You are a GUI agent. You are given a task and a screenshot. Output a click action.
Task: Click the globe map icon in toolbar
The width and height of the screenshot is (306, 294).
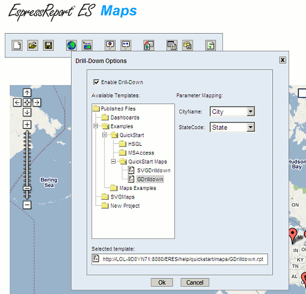point(72,45)
